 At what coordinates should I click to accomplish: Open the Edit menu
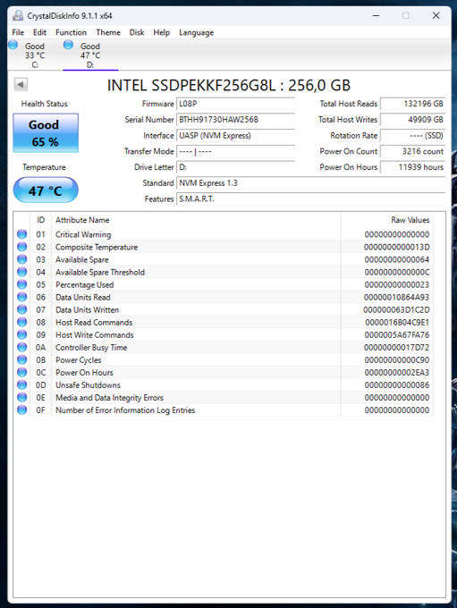tap(39, 32)
